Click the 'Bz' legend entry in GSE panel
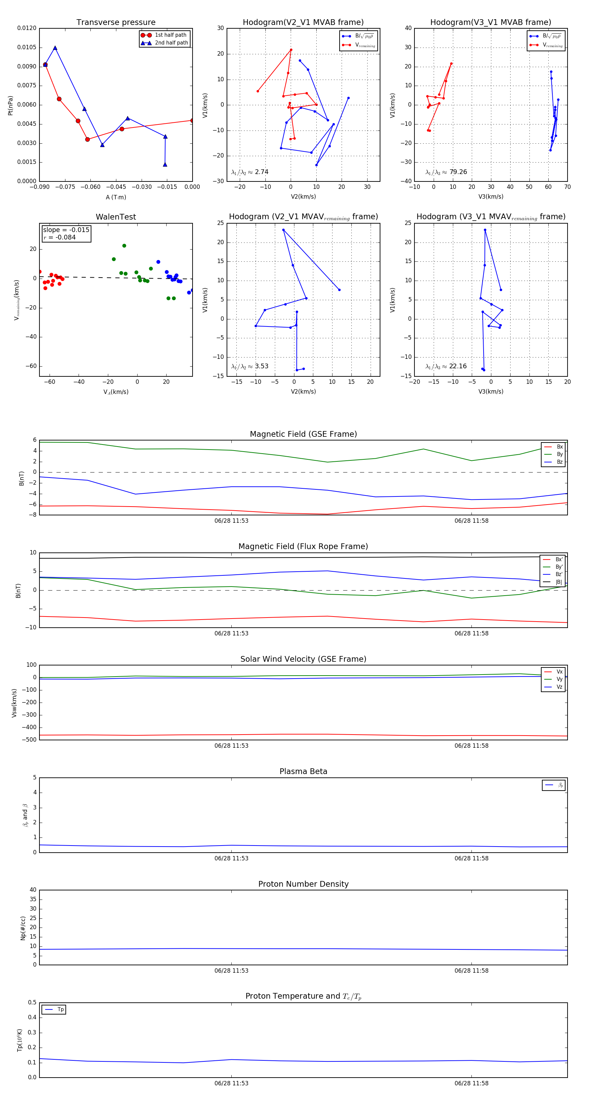This screenshot has height=1113, width=607. (x=554, y=462)
